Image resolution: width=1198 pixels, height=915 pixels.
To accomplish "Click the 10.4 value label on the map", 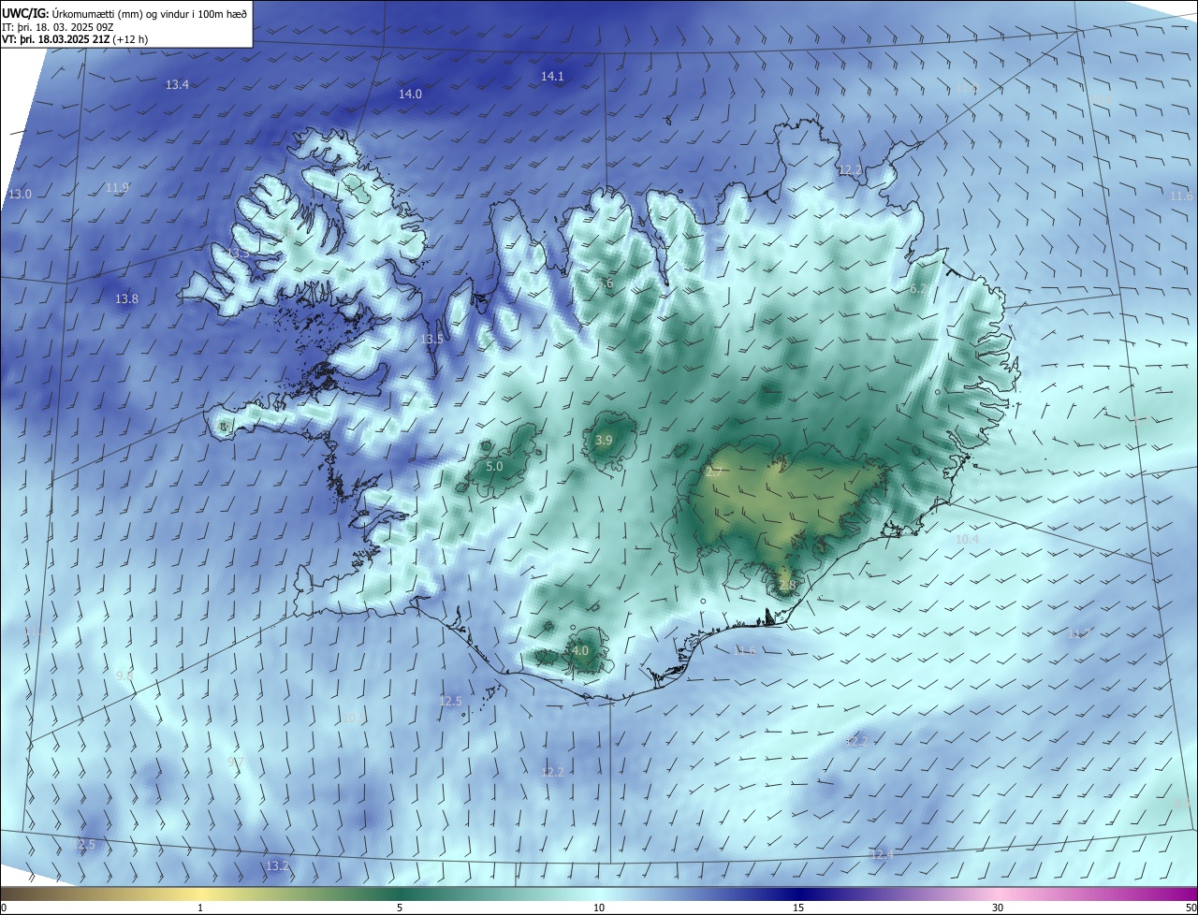I will coord(967,540).
